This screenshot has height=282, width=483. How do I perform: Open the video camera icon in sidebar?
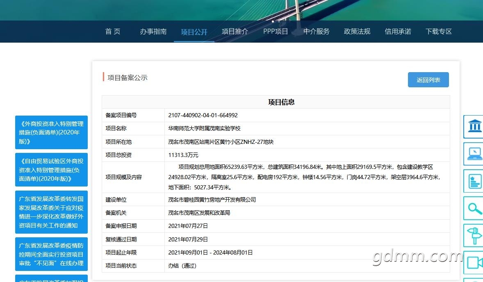tap(474, 263)
